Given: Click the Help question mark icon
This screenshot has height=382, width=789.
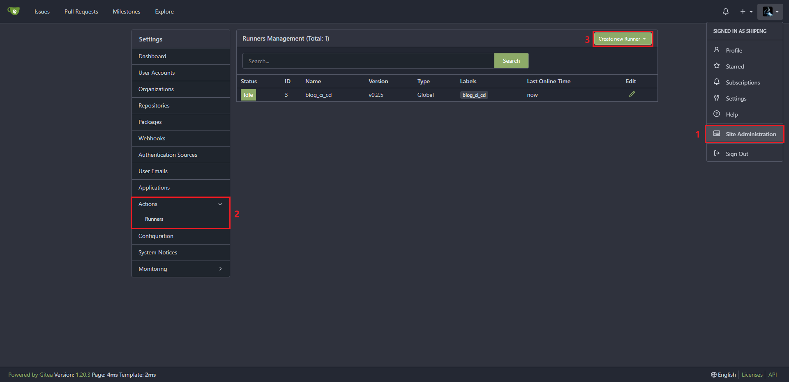Looking at the screenshot, I should [717, 114].
